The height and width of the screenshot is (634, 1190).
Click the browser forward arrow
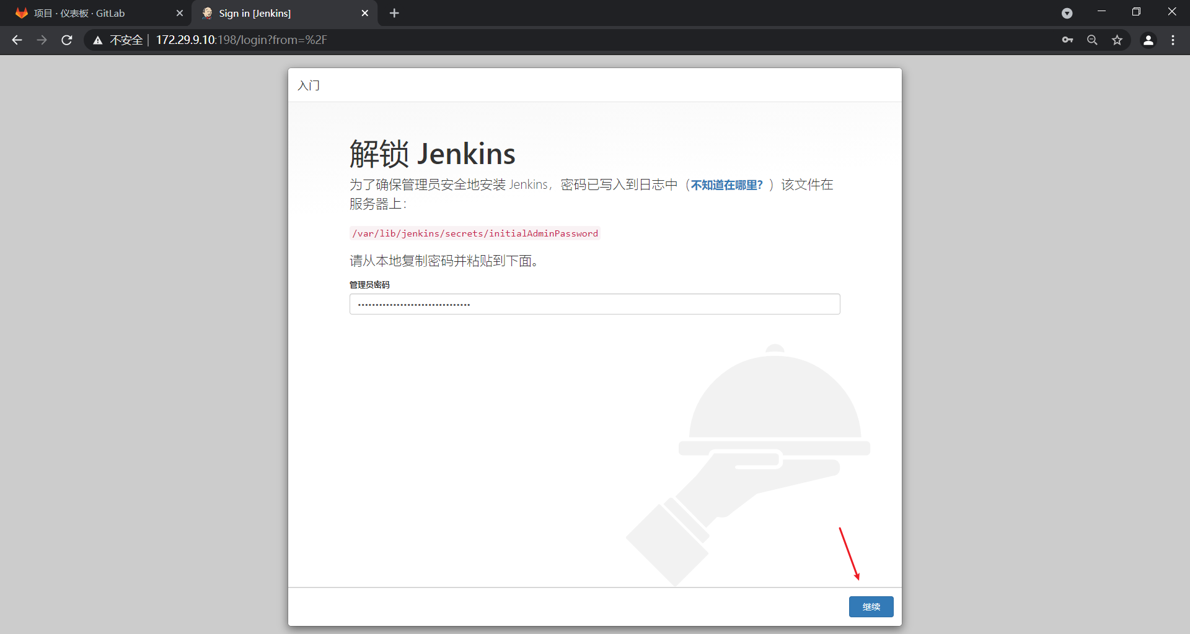[42, 40]
